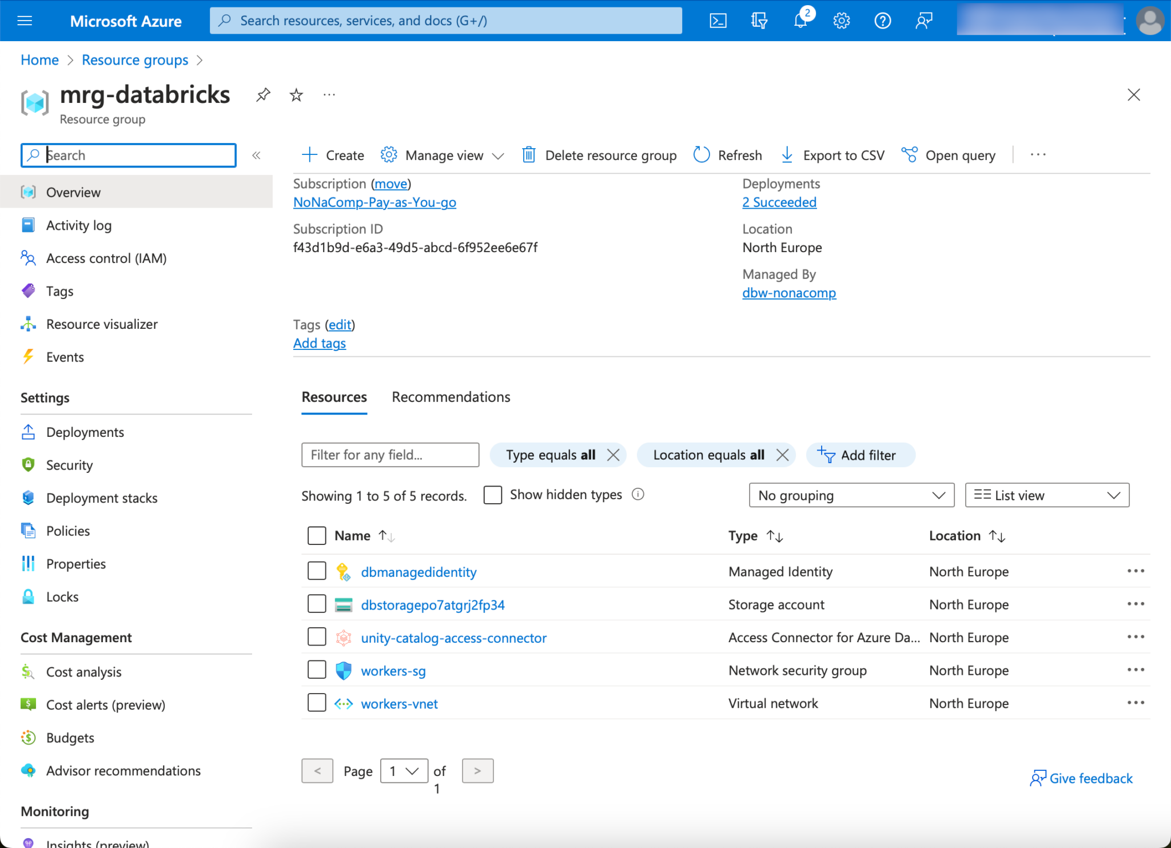This screenshot has height=848, width=1171.
Task: Open the No grouping dropdown
Action: pos(851,495)
